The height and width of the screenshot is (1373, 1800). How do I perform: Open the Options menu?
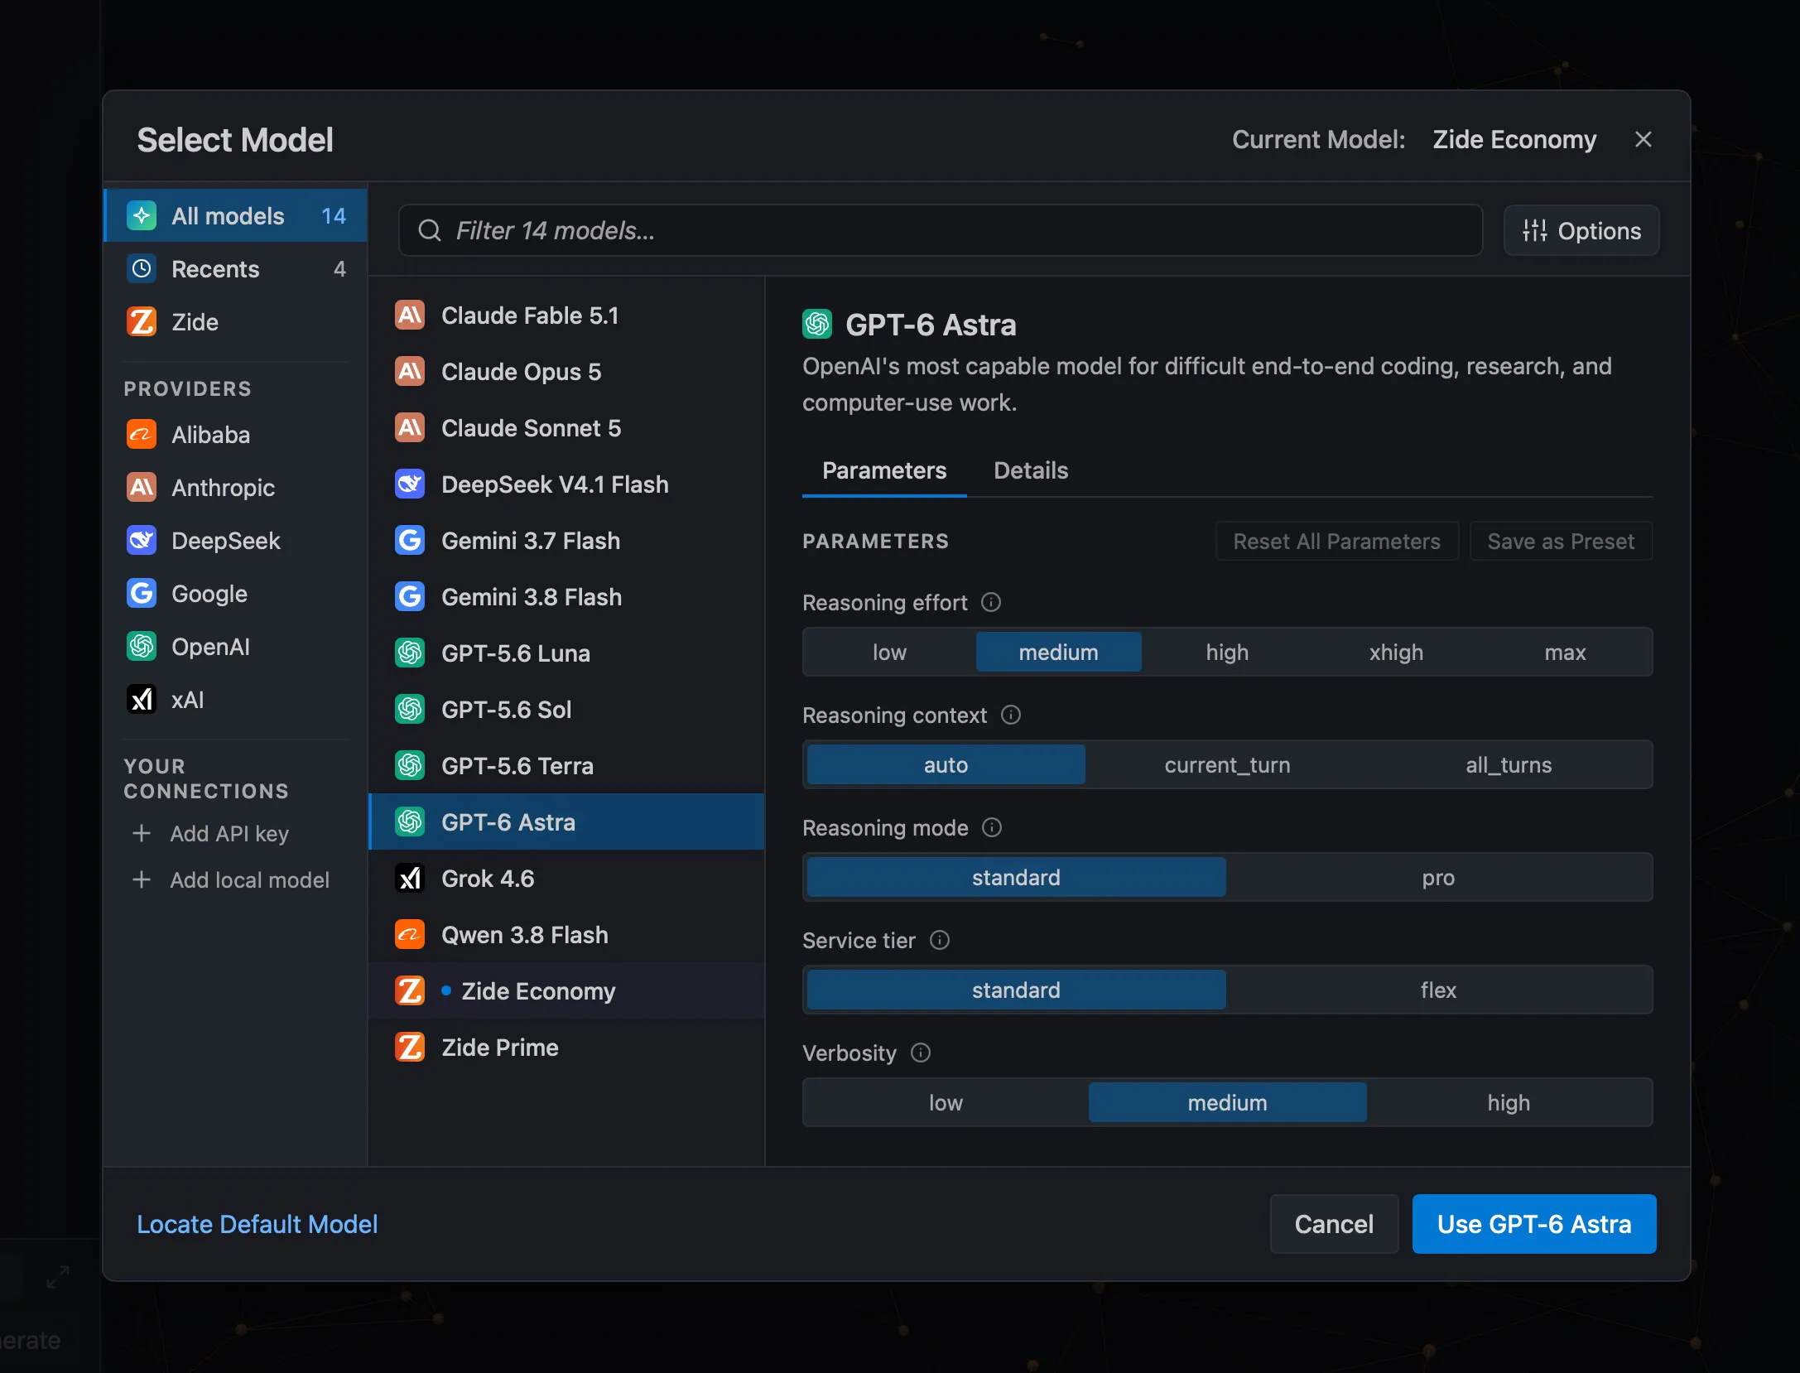[x=1581, y=230]
